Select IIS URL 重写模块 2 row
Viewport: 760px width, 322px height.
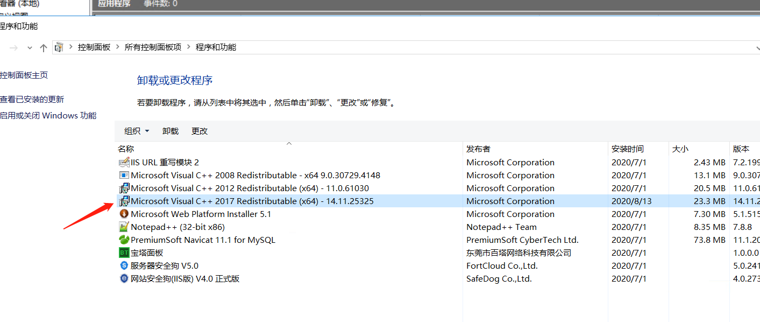pos(438,162)
